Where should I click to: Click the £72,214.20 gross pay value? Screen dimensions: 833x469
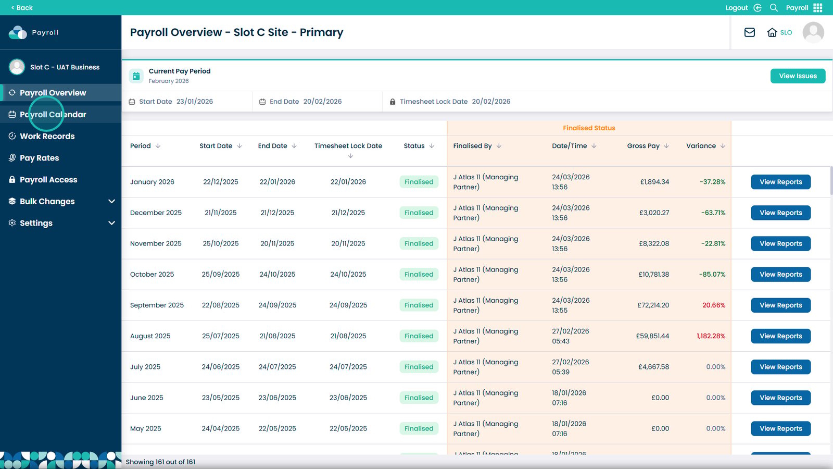[x=653, y=305]
